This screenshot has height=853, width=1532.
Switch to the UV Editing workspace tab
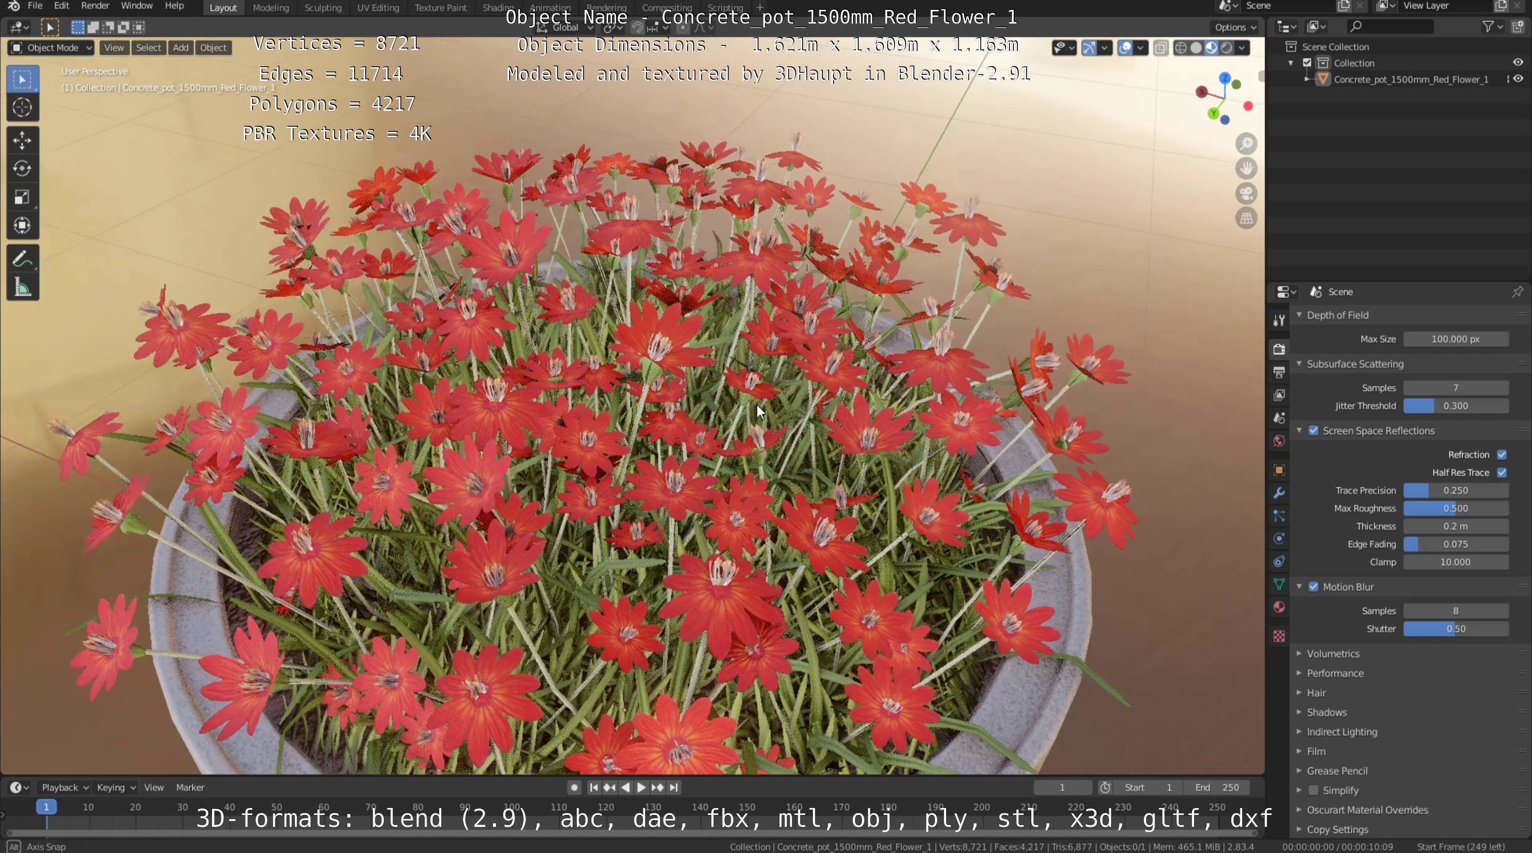coord(378,8)
